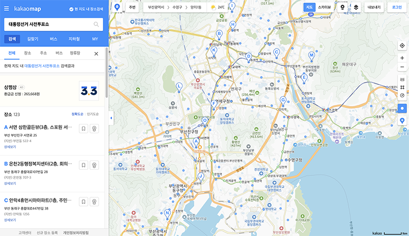Screen dimensions: 409x236
Task: Select the area measure tool
Action: point(402,88)
